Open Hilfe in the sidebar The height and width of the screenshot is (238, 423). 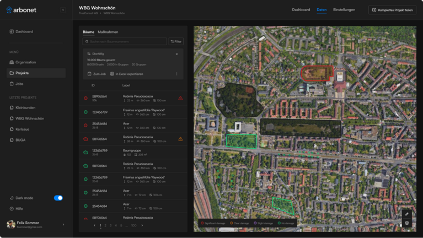16,209
